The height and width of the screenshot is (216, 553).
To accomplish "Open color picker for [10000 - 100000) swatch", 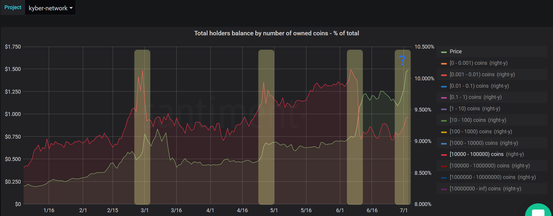I will [x=444, y=155].
